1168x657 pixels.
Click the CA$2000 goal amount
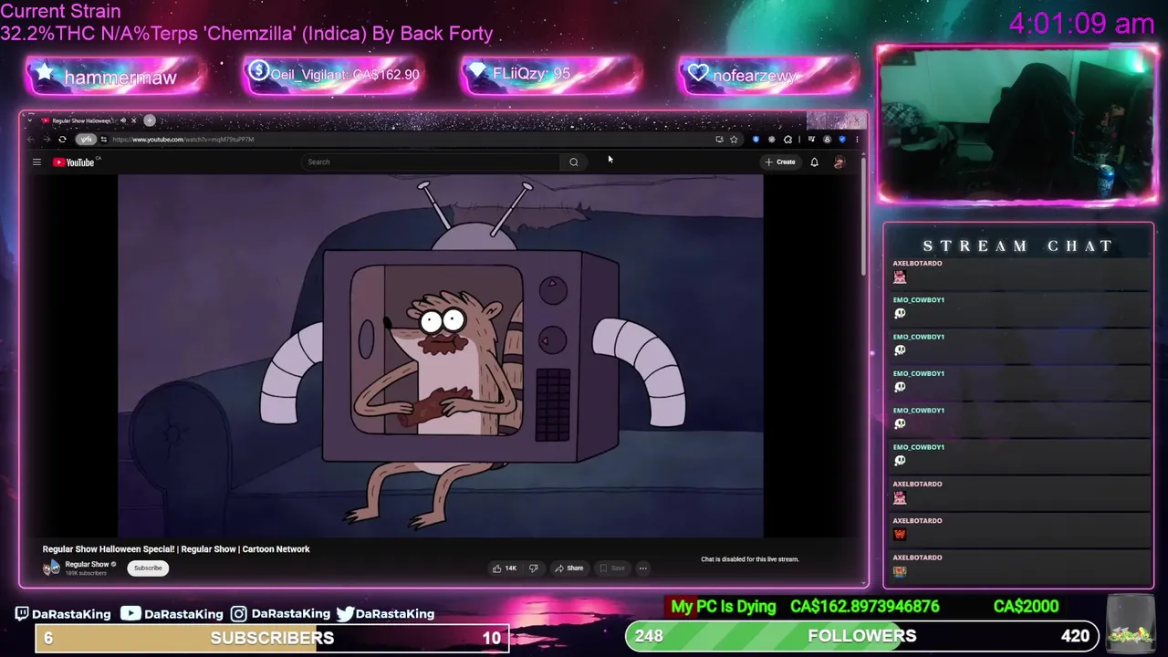click(x=1026, y=607)
